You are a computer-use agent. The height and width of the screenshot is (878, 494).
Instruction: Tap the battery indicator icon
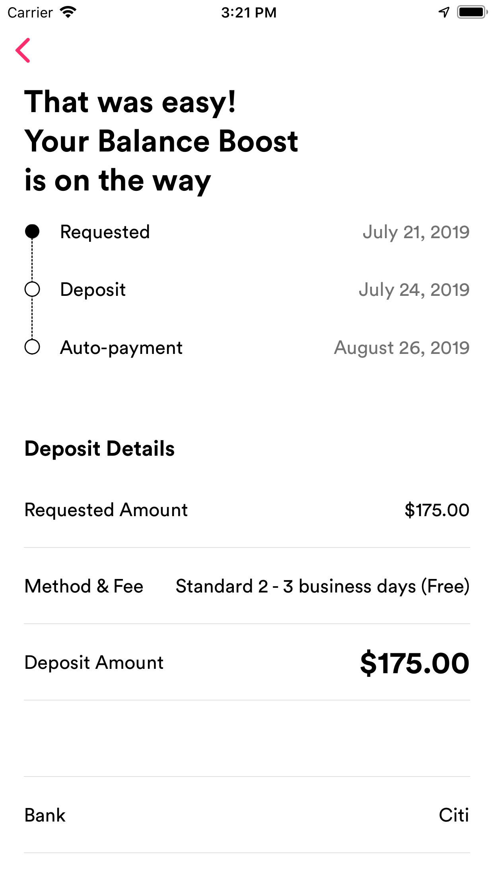pyautogui.click(x=472, y=12)
